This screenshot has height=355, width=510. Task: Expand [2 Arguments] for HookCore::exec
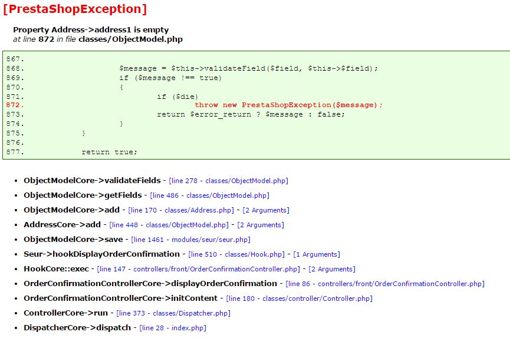pos(332,269)
